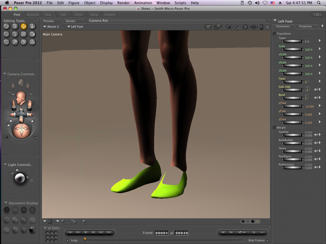
Task: Click the light control sphere
Action: click(20, 178)
